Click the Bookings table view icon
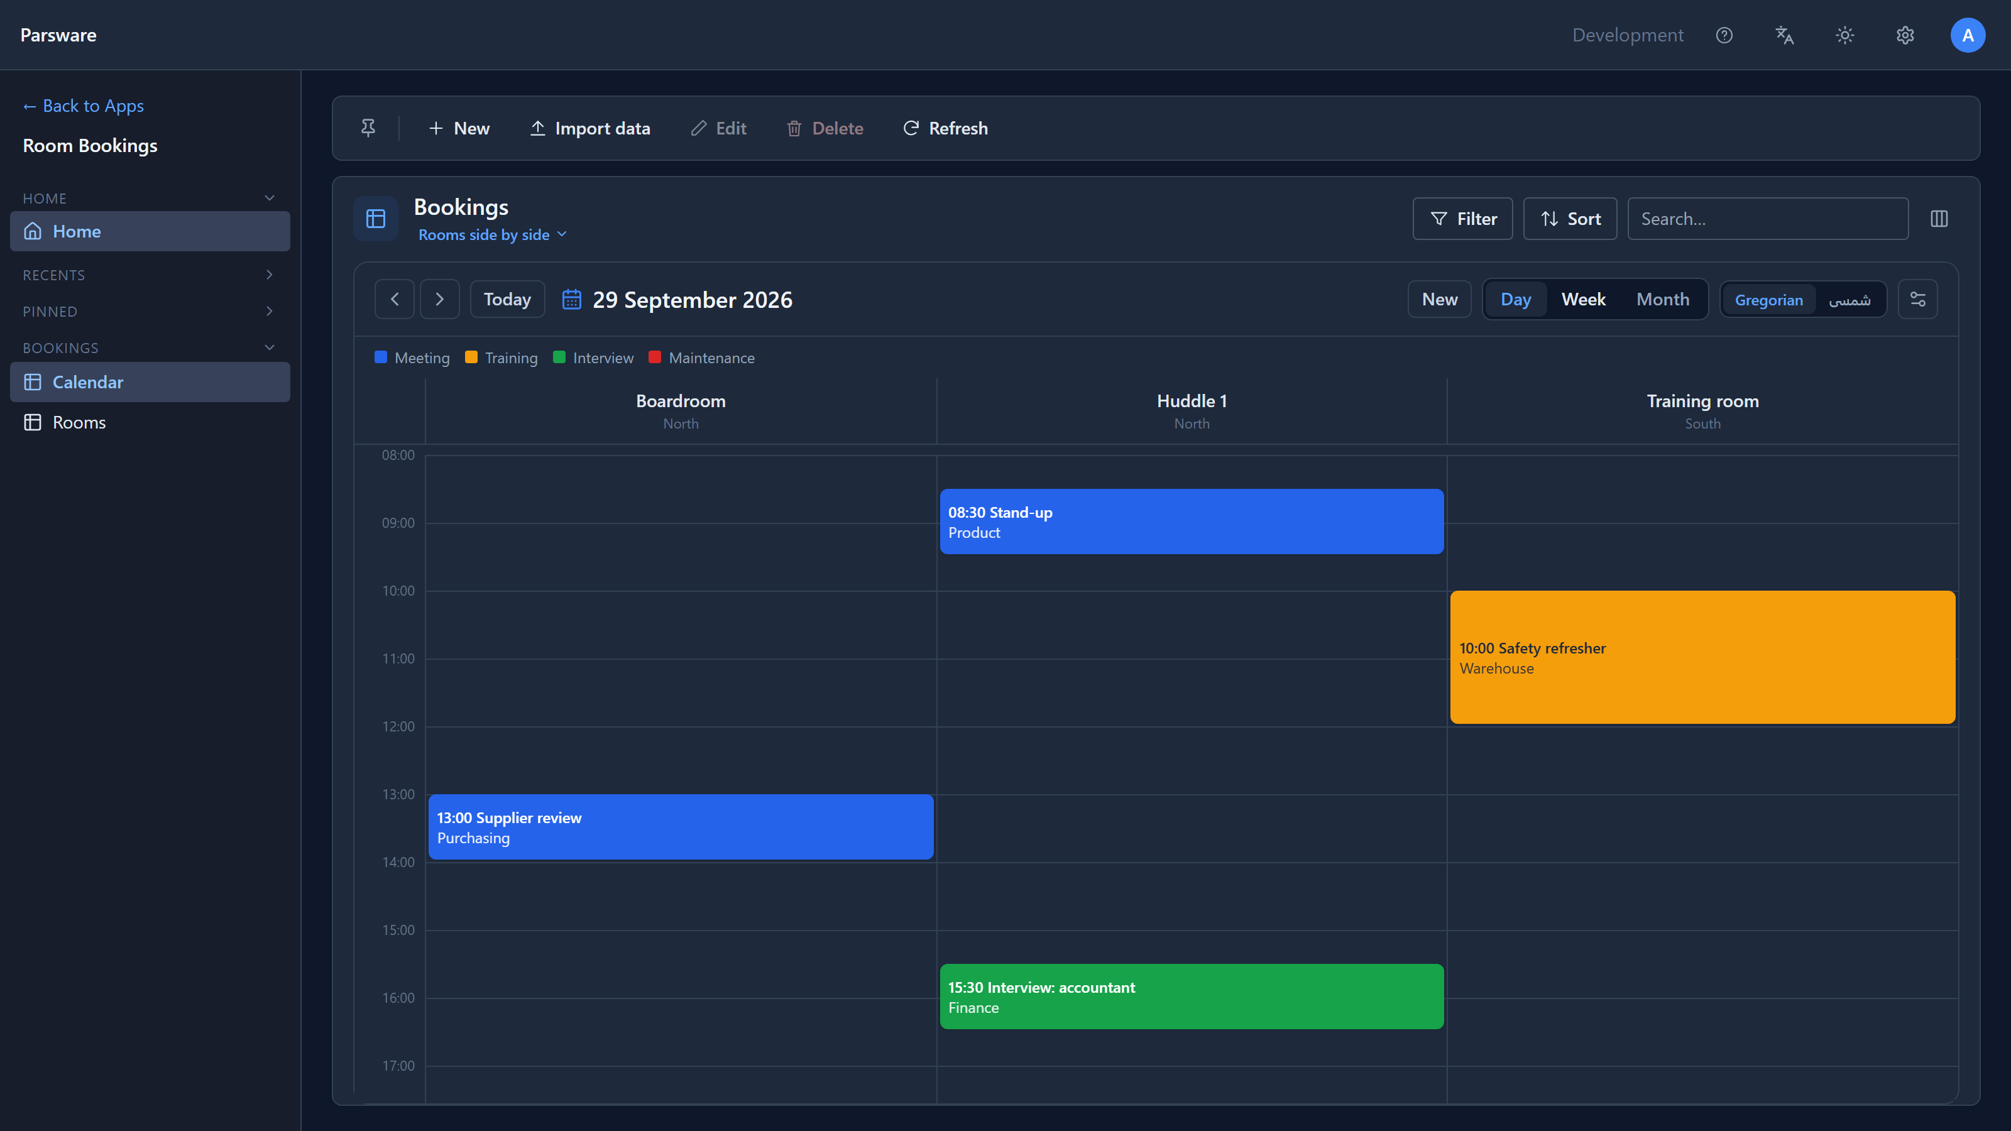2011x1131 pixels. (376, 219)
